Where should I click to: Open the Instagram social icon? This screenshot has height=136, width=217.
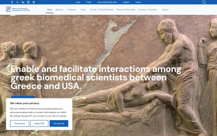click(x=28, y=2)
